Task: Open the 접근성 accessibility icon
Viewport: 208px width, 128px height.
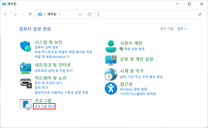Action: (111, 88)
